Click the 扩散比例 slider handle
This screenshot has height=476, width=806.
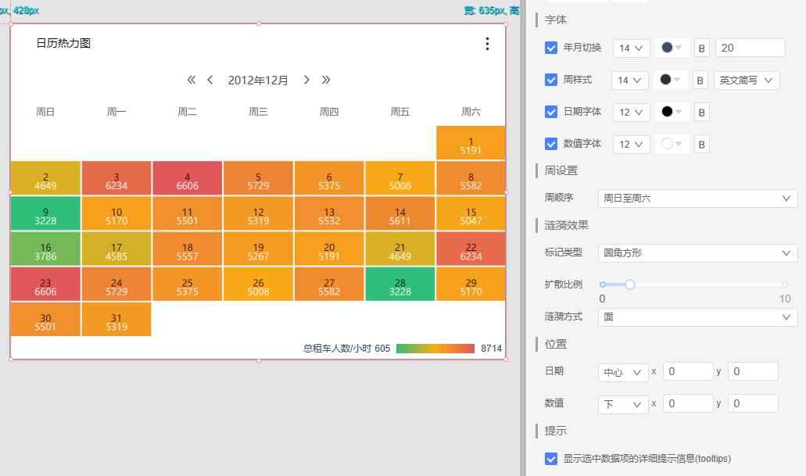point(629,285)
